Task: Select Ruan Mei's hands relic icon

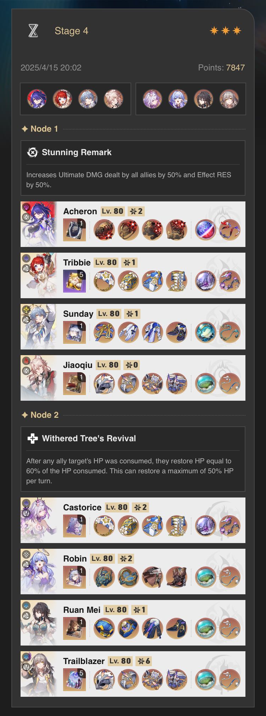Action: click(128, 628)
